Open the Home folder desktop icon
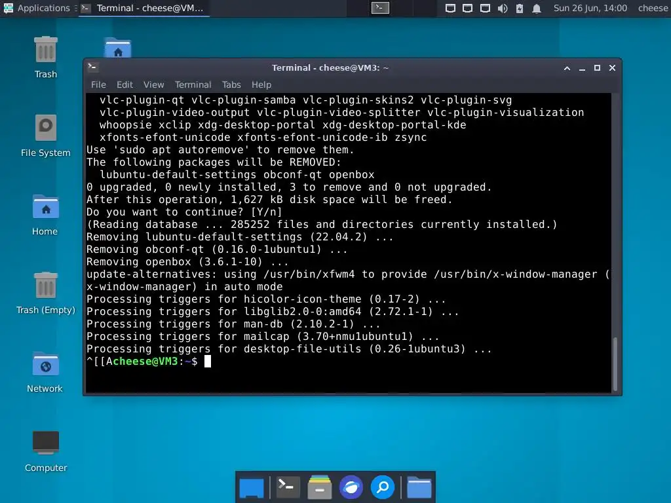The image size is (671, 503). [45, 207]
